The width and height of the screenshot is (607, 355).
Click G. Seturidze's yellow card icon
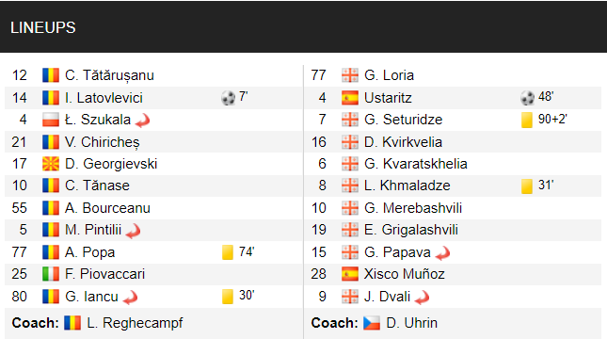tap(527, 120)
